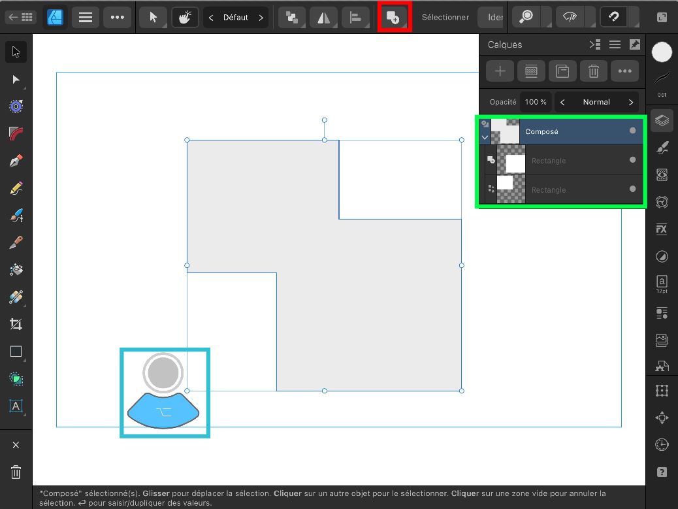
Task: Change boolean mode of first Rectangle
Action: click(491, 160)
